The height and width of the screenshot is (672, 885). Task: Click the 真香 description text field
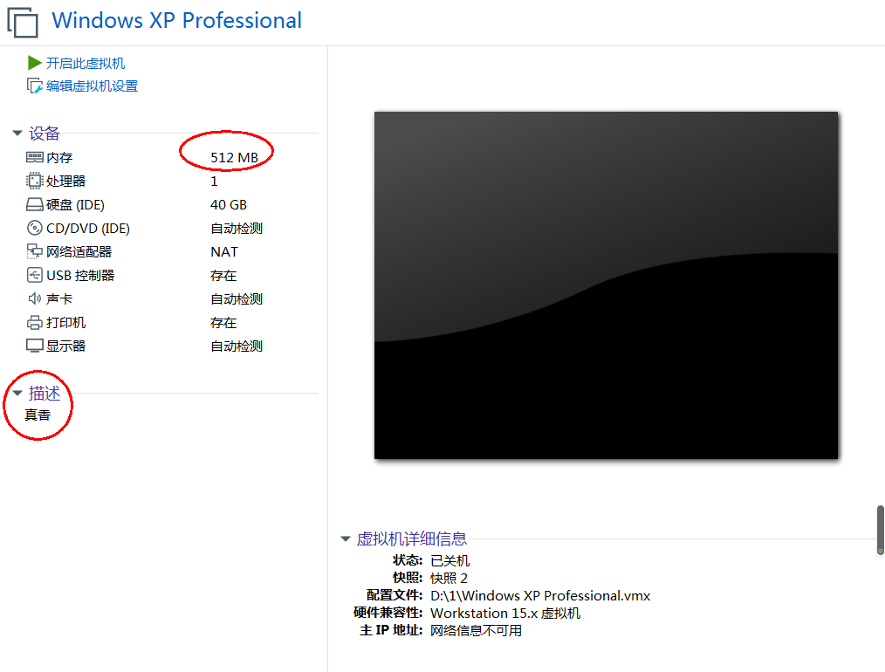click(38, 415)
